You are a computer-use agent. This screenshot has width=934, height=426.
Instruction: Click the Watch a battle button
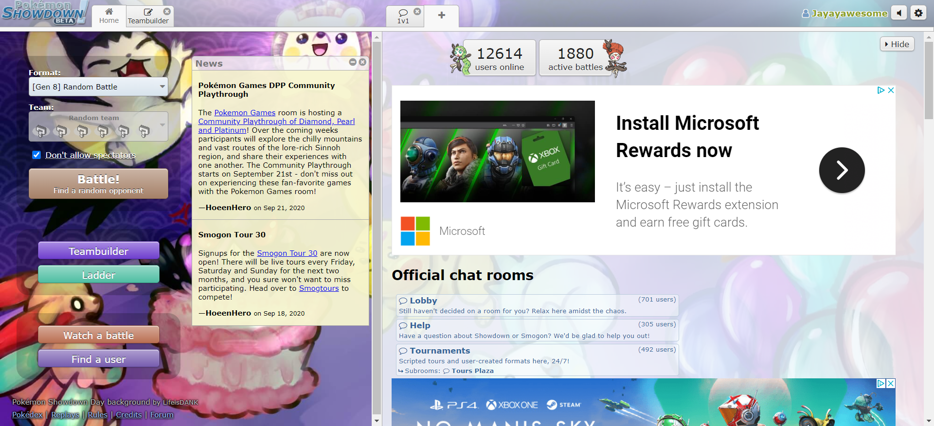[99, 335]
